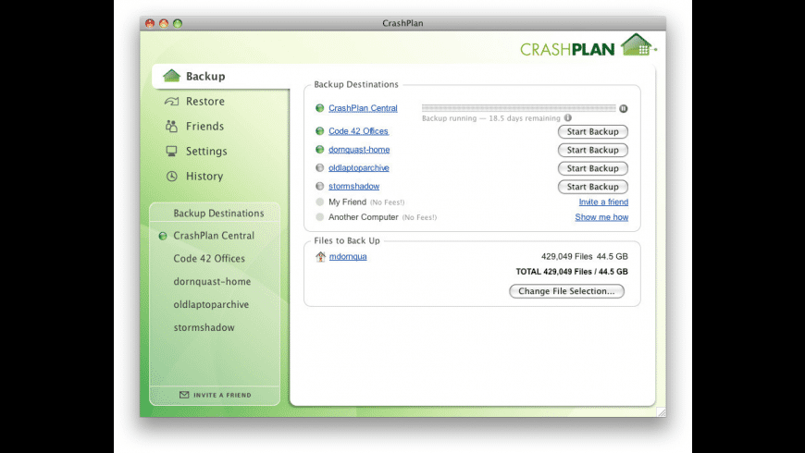Open the mdornqua files link

(x=348, y=256)
